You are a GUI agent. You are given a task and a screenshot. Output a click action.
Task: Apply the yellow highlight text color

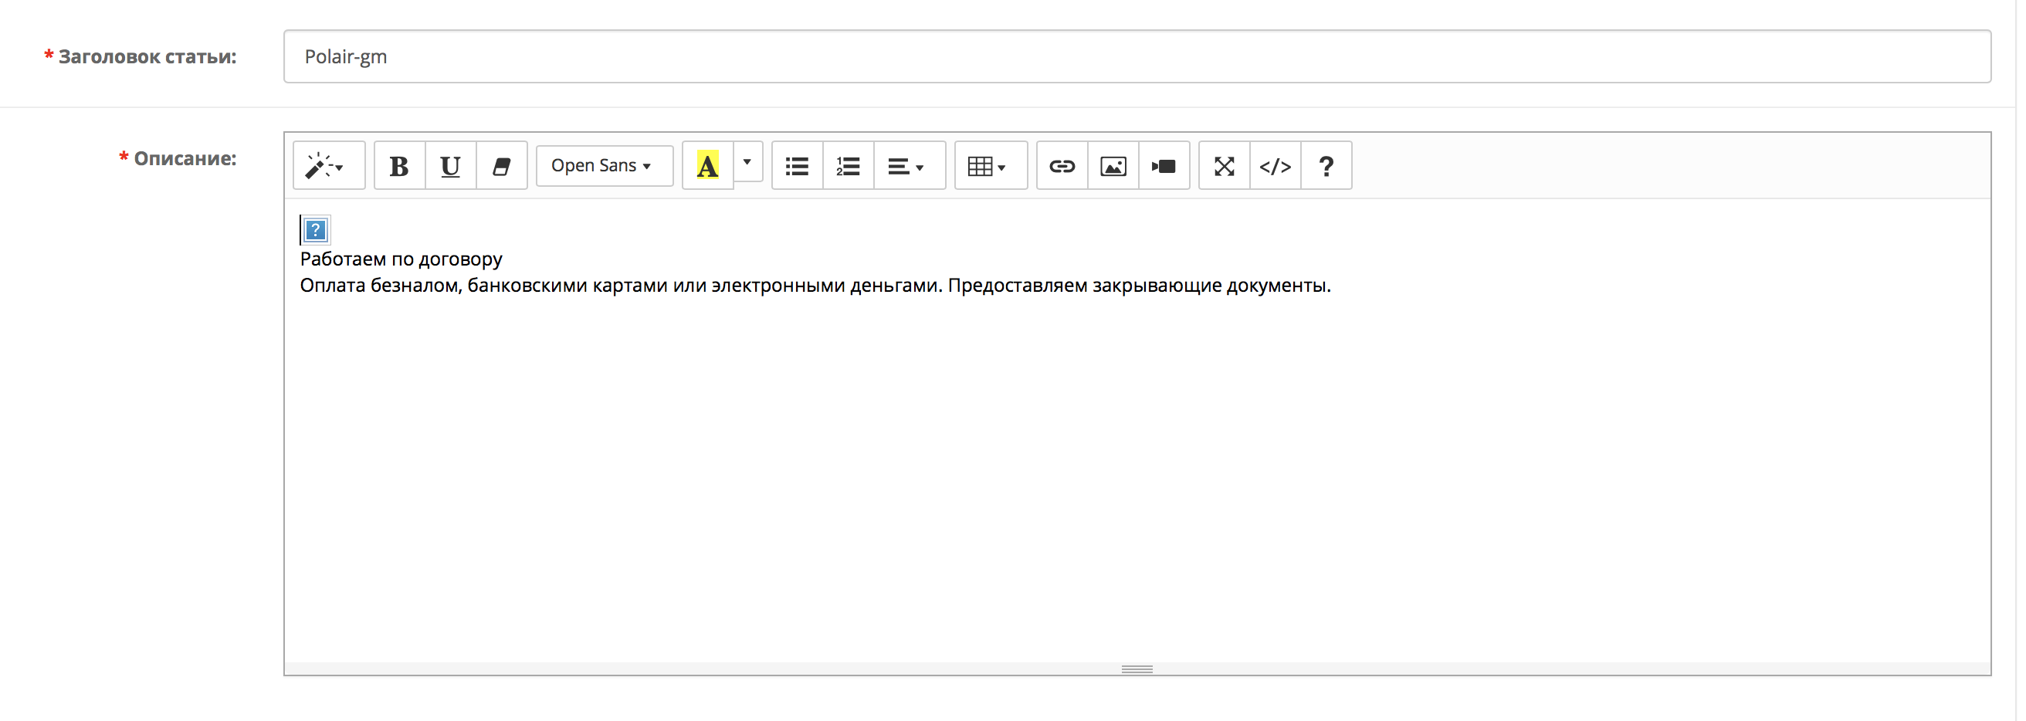[707, 166]
